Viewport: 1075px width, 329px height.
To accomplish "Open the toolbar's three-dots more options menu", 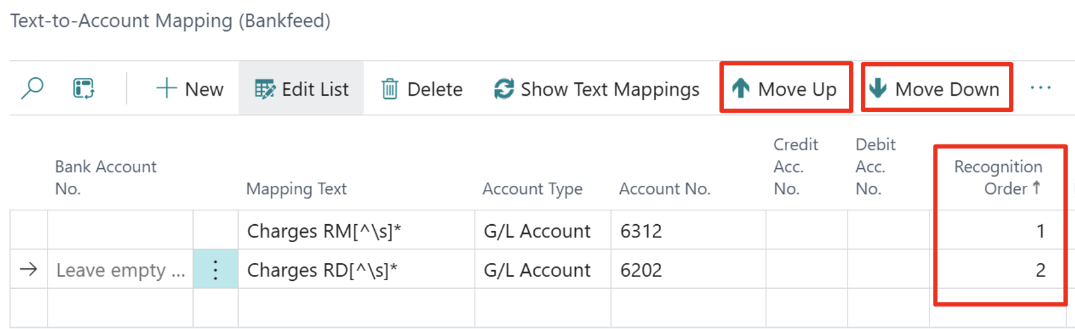I will (x=1041, y=88).
